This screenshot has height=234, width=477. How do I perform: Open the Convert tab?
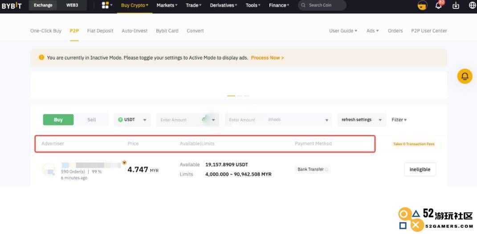(195, 31)
